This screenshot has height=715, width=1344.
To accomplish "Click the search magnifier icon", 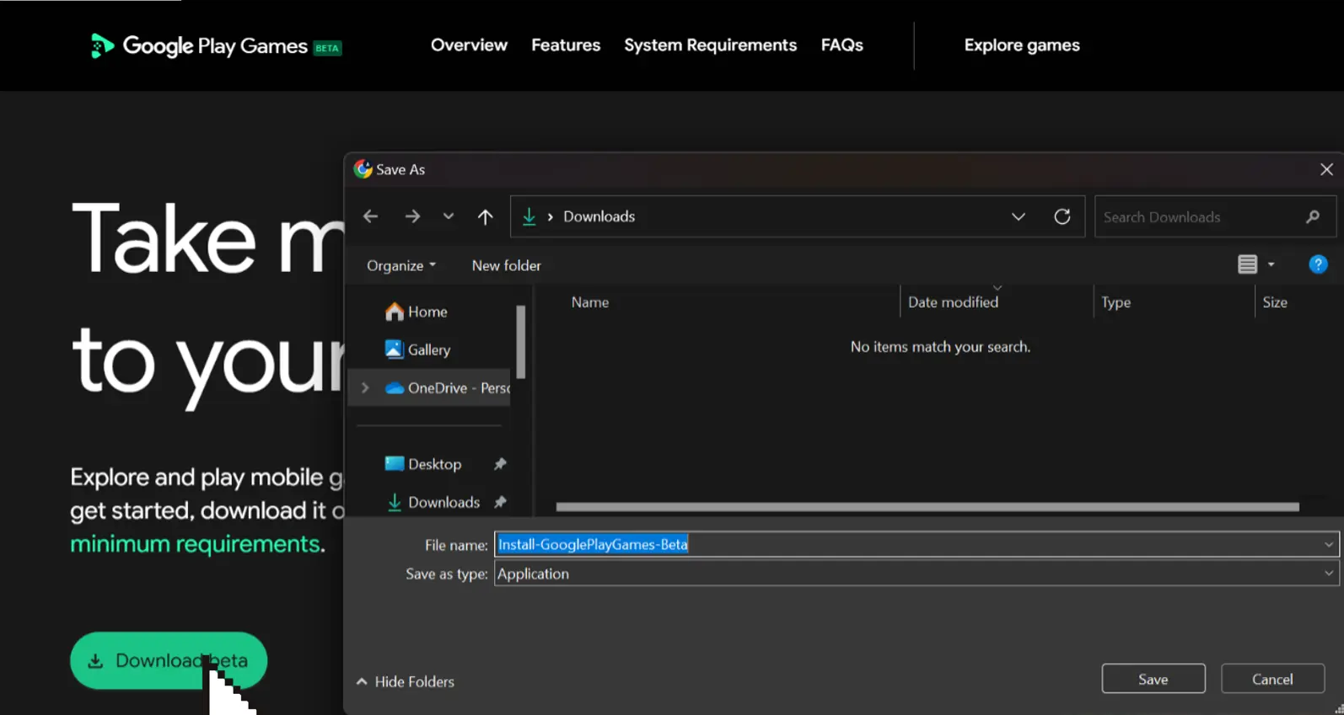I will point(1312,217).
